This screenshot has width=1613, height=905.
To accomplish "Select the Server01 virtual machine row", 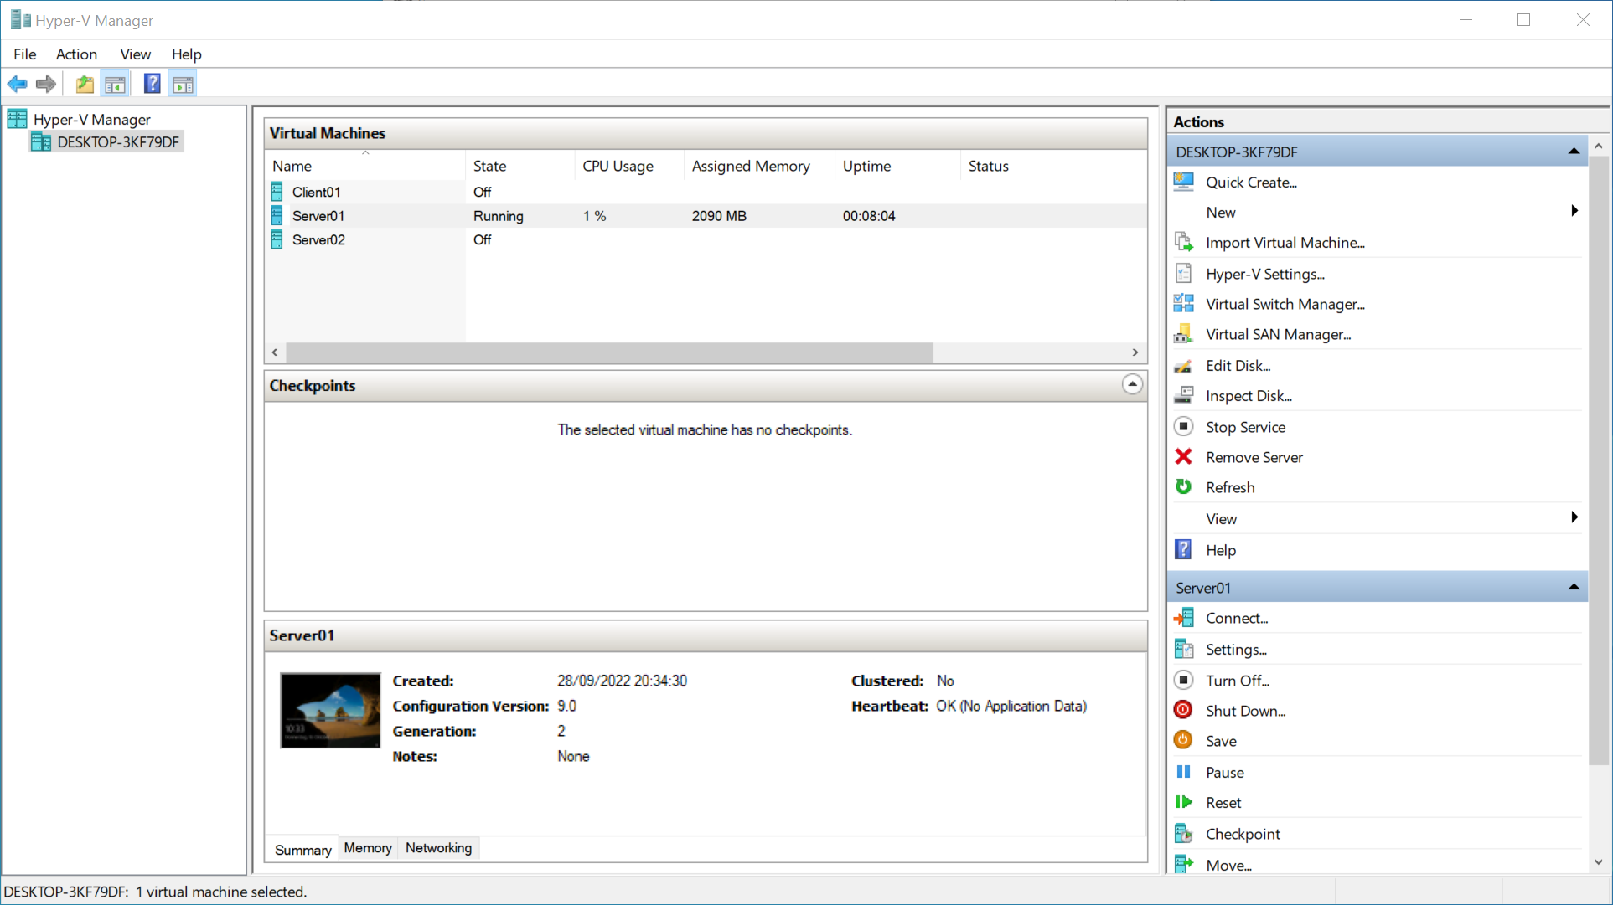I will pyautogui.click(x=706, y=216).
